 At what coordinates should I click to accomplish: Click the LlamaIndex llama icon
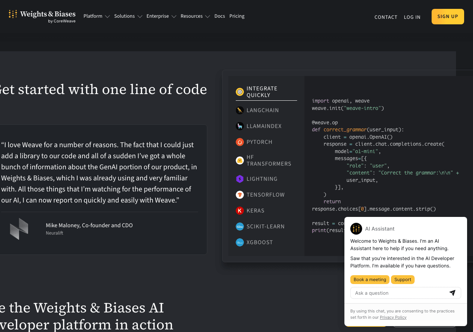tap(240, 126)
